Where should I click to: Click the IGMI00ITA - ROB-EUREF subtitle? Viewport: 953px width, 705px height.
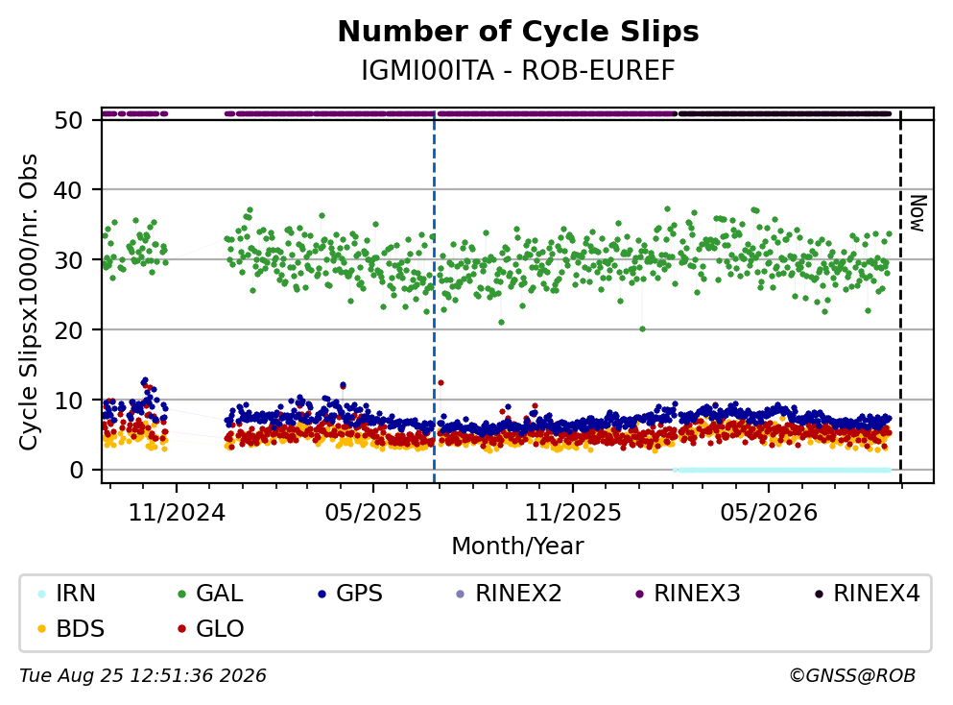click(518, 70)
